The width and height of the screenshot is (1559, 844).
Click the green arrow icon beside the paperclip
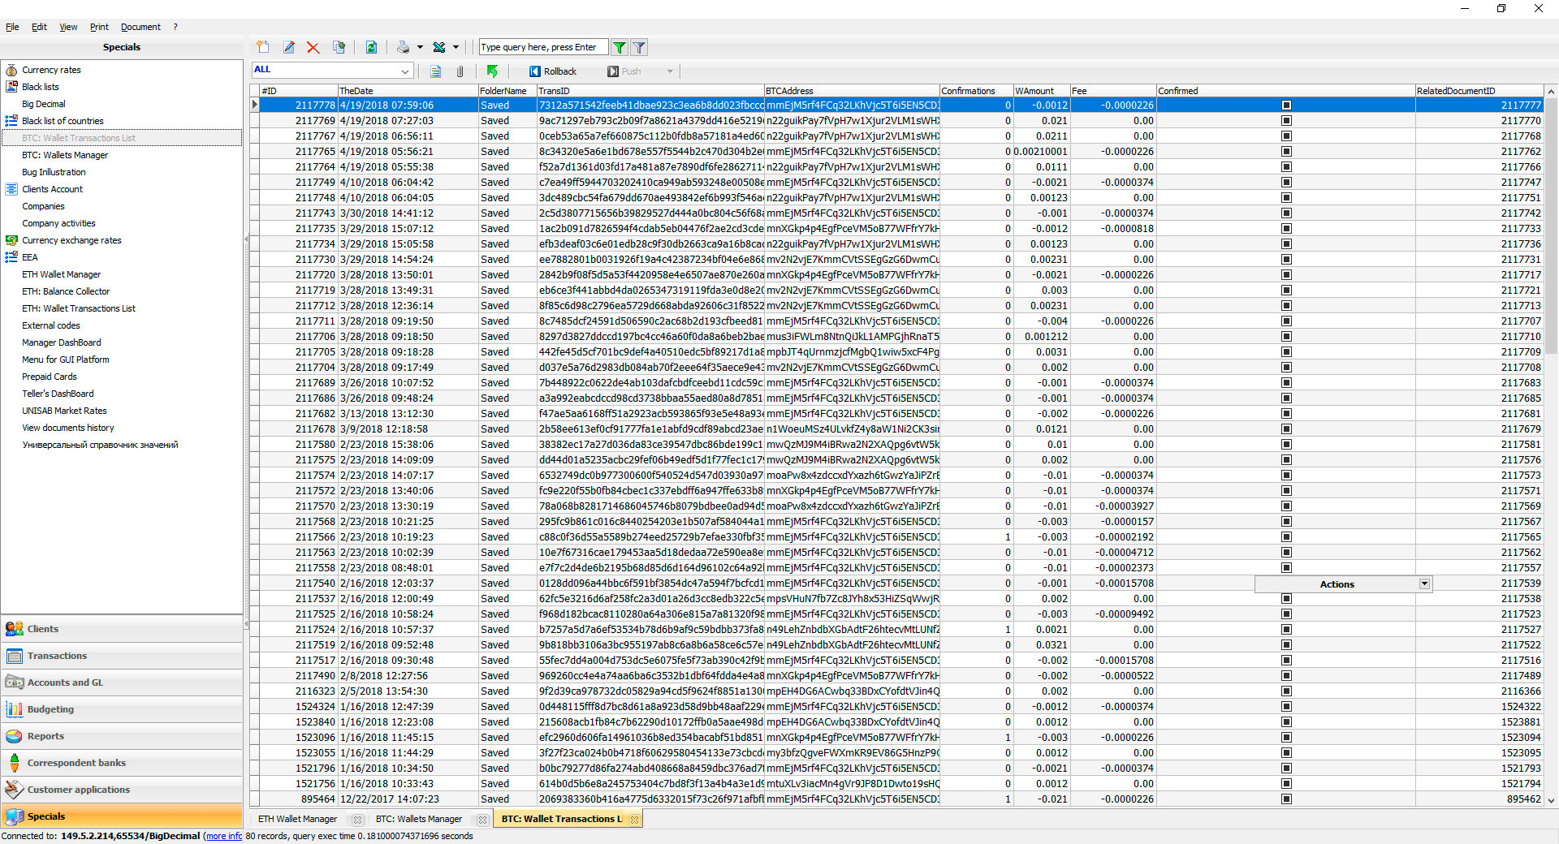coord(492,71)
